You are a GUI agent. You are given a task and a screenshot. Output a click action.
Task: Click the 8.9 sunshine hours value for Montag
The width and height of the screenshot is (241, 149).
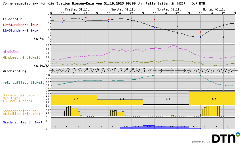pyautogui.click(x=214, y=99)
